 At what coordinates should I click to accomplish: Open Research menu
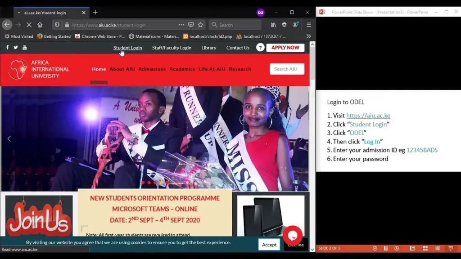coord(240,69)
